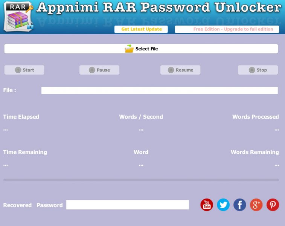Click the recovery progress bar
285x226 pixels.
[x=141, y=180]
